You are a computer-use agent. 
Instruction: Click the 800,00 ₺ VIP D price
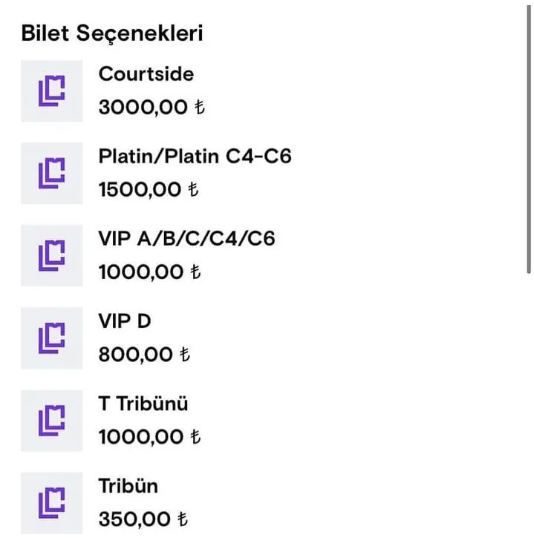pos(144,355)
